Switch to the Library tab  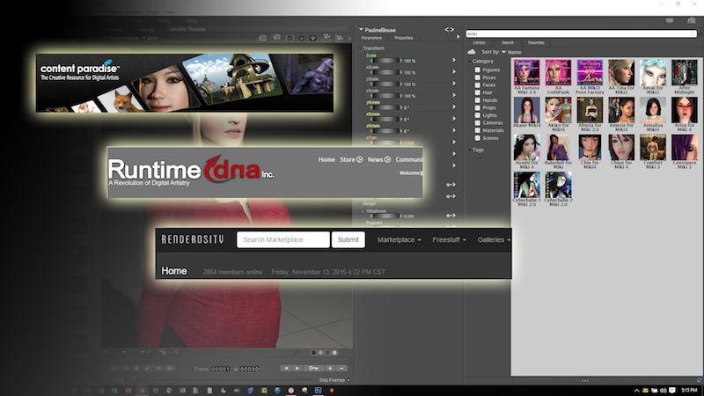(x=479, y=42)
